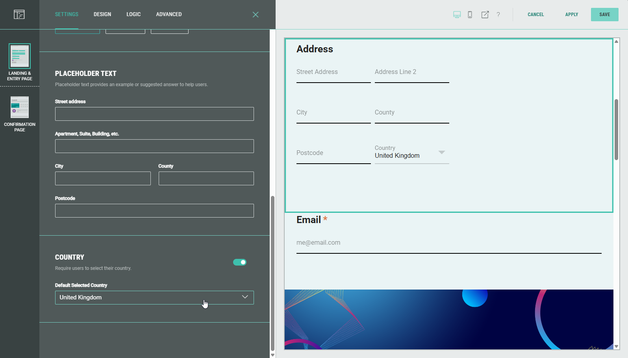Click the Postcode placeholder text field
This screenshot has height=358, width=628.
[x=154, y=211]
